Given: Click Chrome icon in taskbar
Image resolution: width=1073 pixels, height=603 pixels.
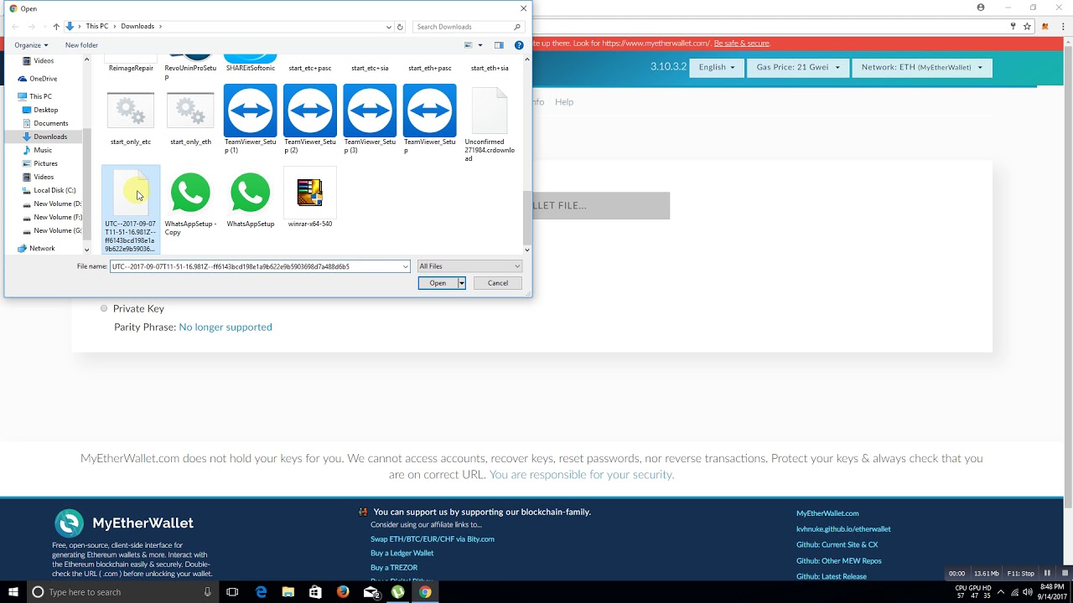Looking at the screenshot, I should click(x=425, y=592).
